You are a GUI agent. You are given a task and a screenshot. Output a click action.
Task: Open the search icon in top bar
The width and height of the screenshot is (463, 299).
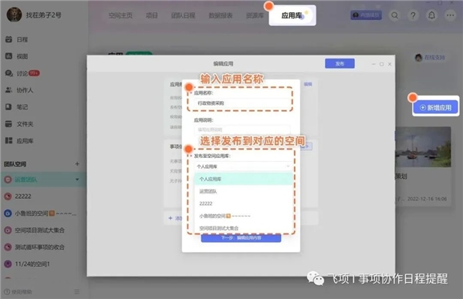tap(395, 15)
